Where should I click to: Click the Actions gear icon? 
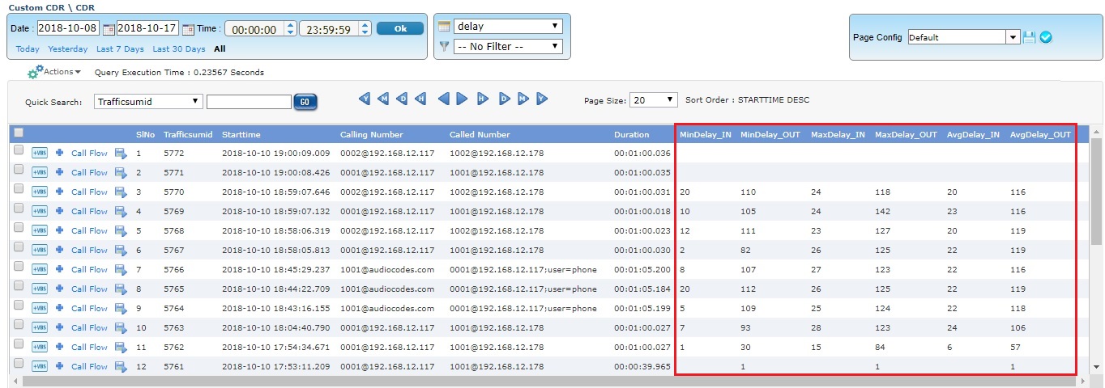click(x=34, y=73)
